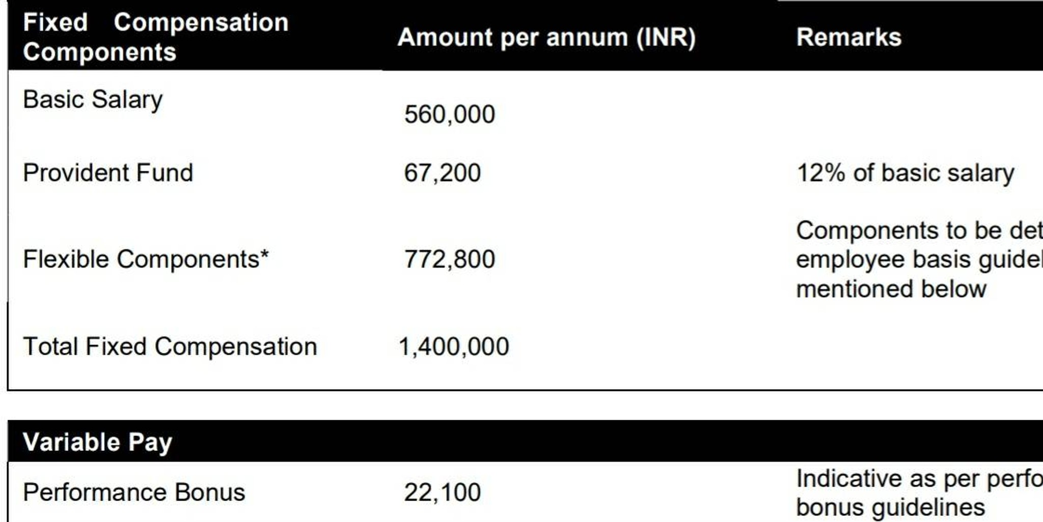Select the 560,000 basic salary amount
This screenshot has height=522, width=1043.
pos(449,114)
